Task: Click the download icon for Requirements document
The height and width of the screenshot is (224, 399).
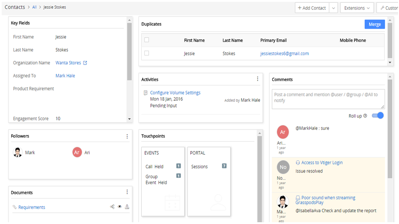Action: click(x=127, y=207)
